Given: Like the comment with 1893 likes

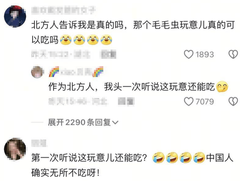Looking at the screenshot, I should pyautogui.click(x=189, y=55).
